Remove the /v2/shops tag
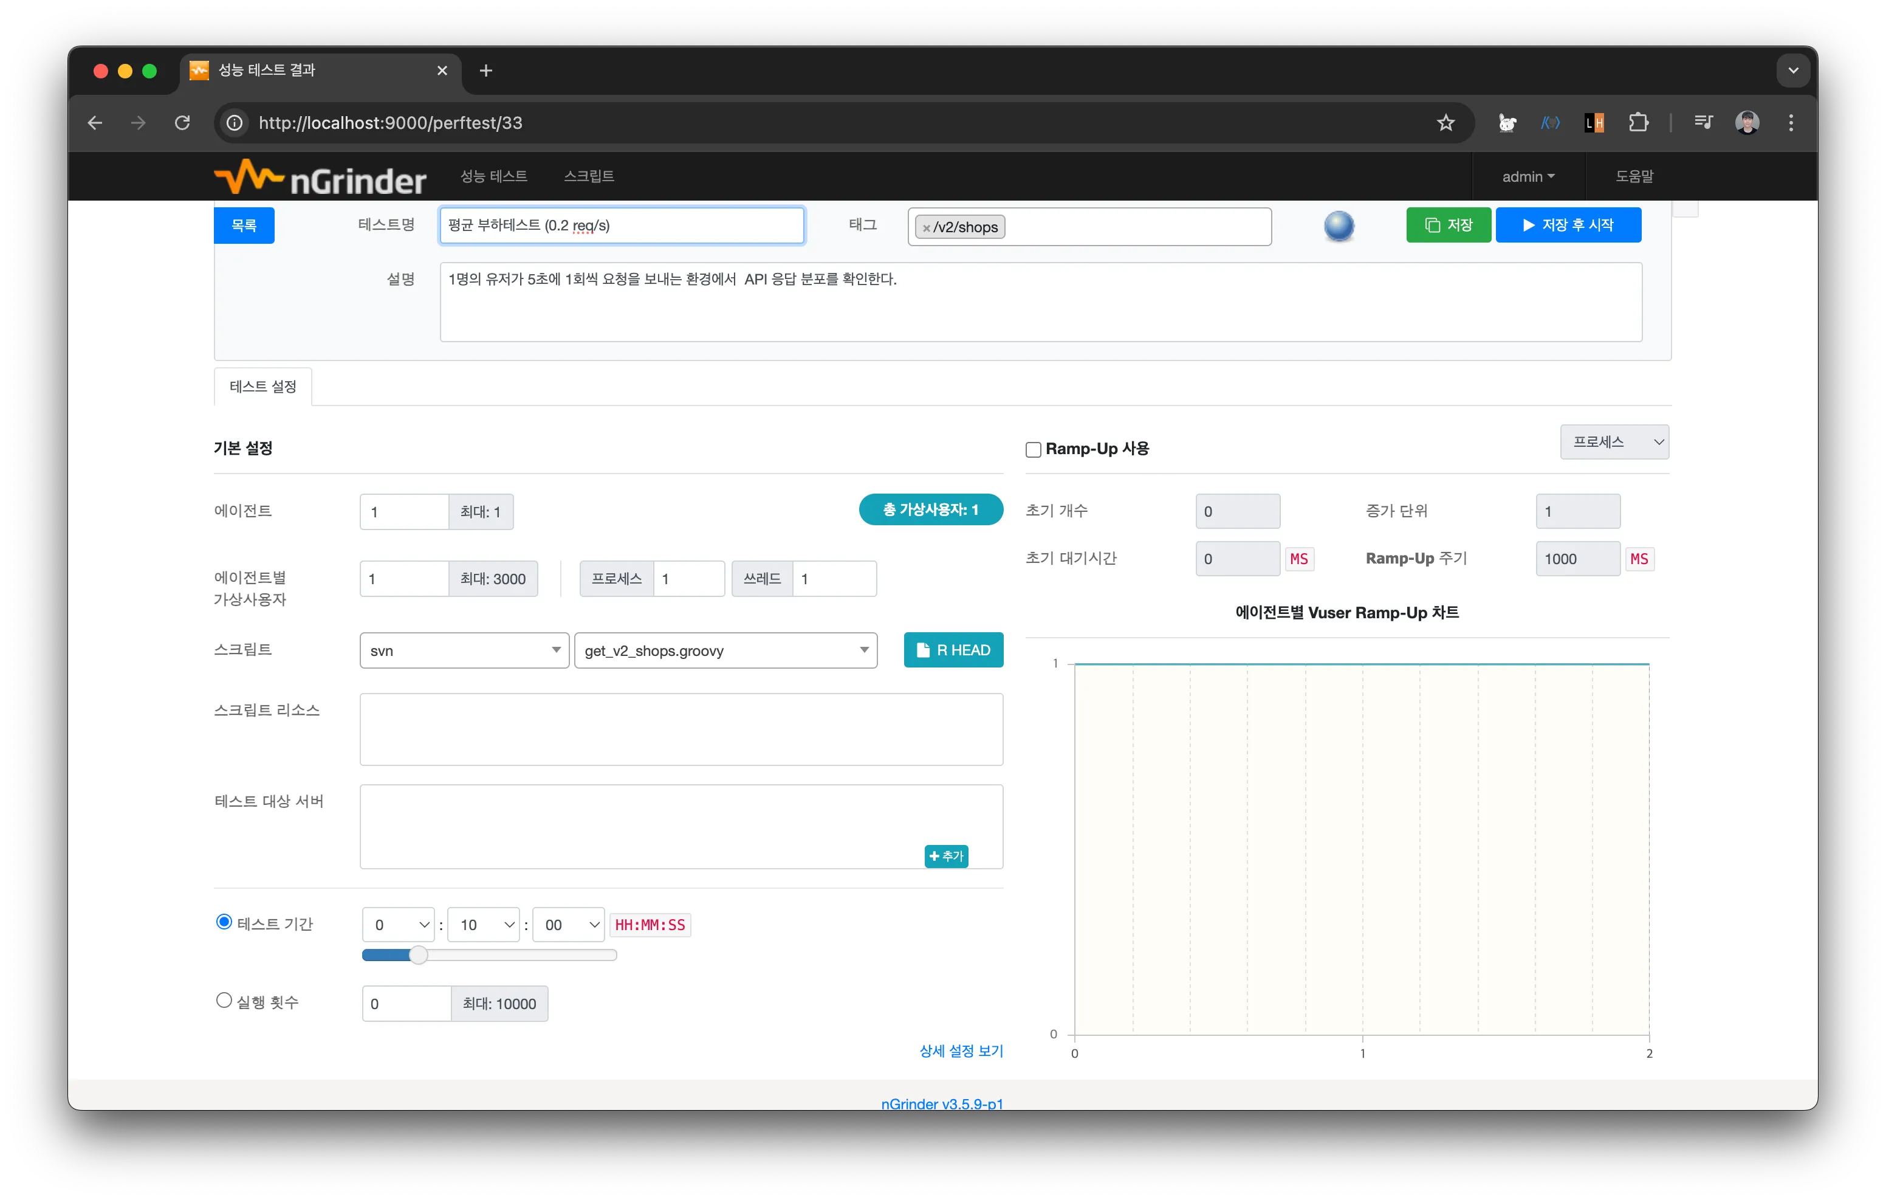This screenshot has width=1886, height=1200. [x=927, y=228]
